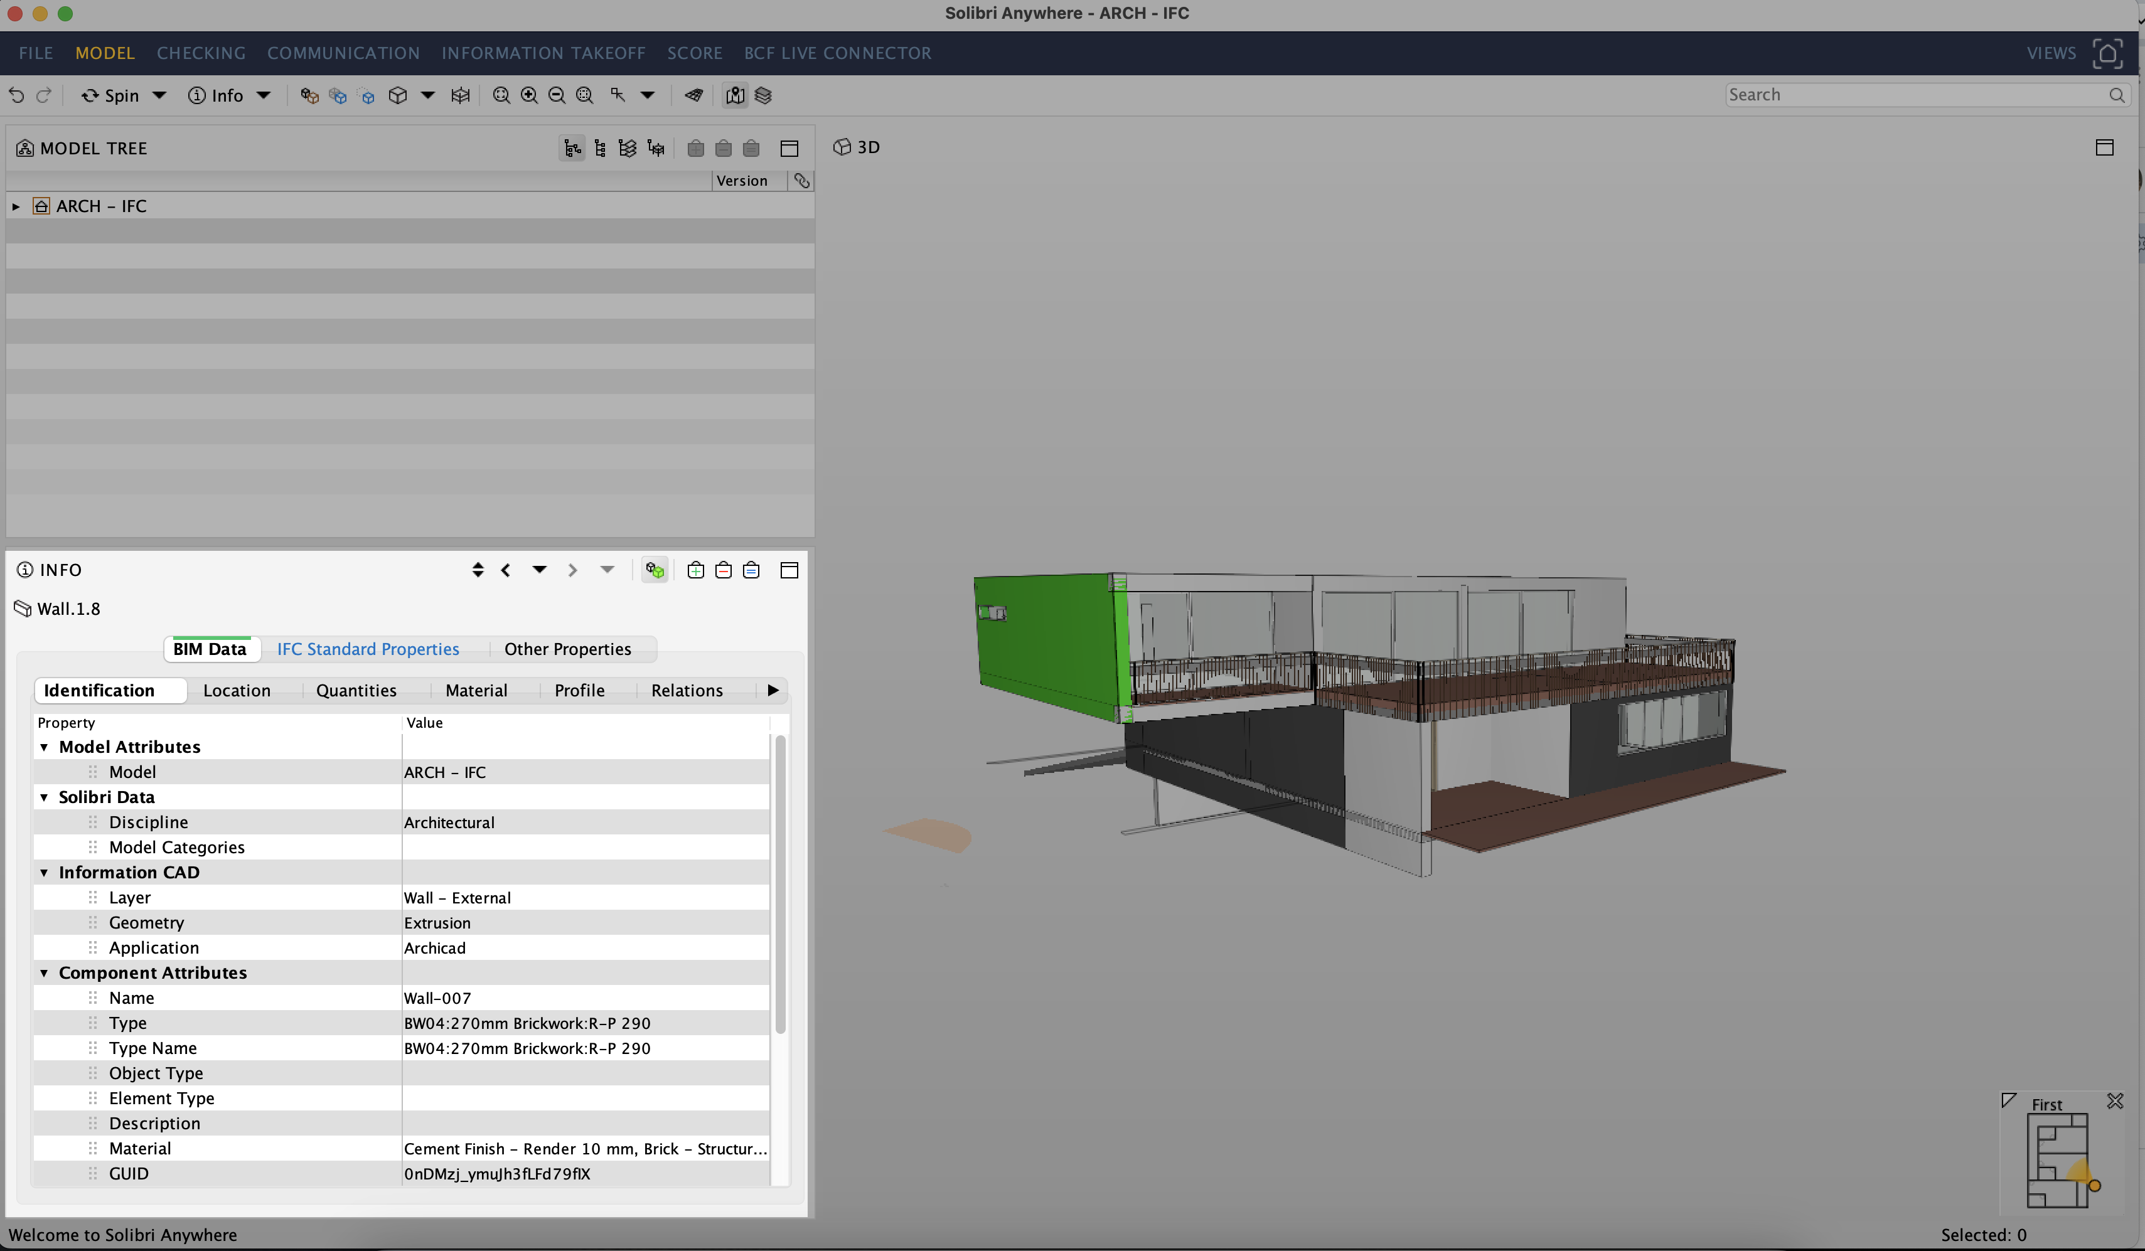Select the Zoom Out tool

(557, 95)
